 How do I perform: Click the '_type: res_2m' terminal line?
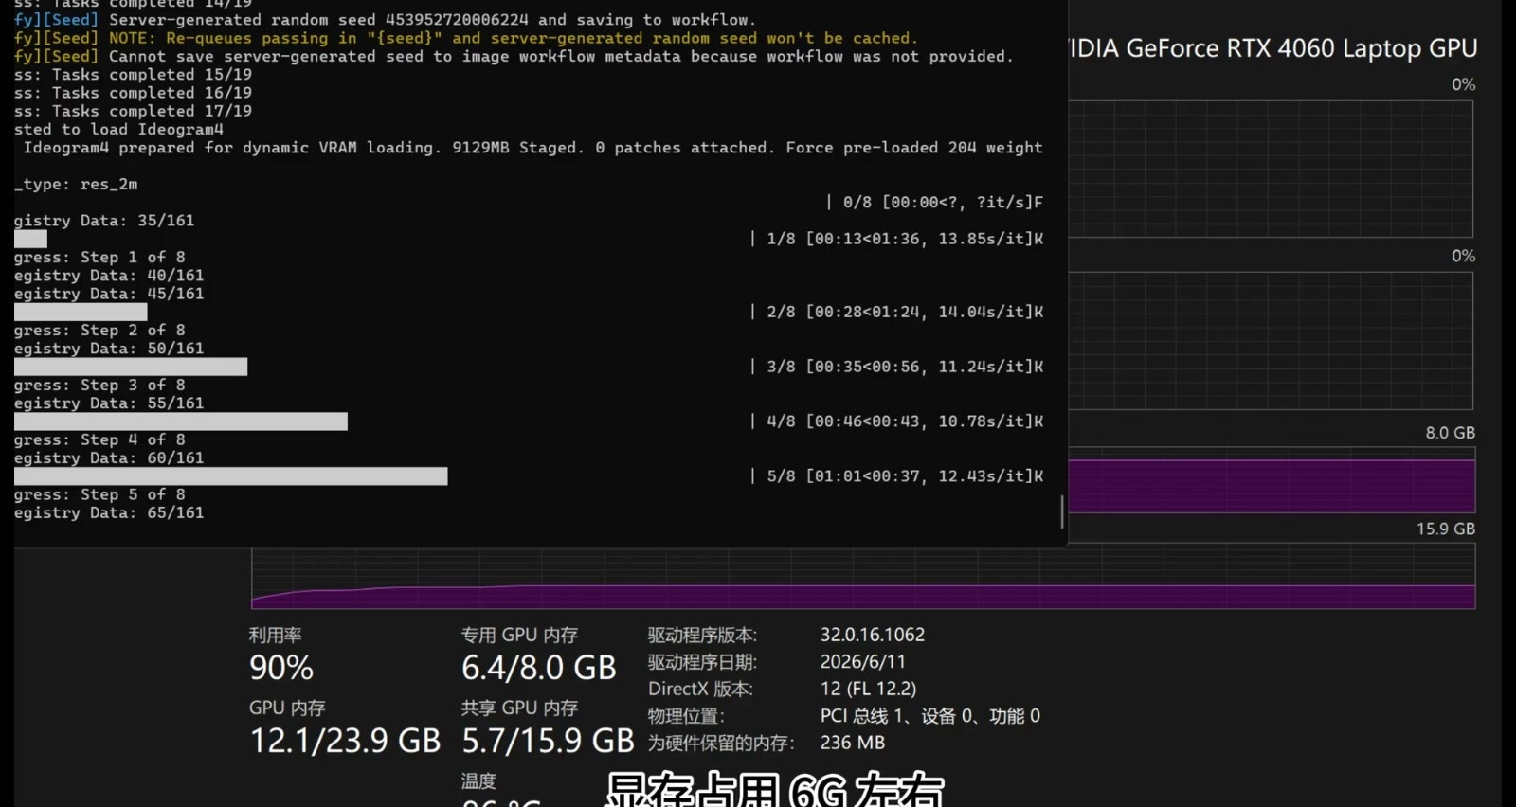pyautogui.click(x=76, y=184)
